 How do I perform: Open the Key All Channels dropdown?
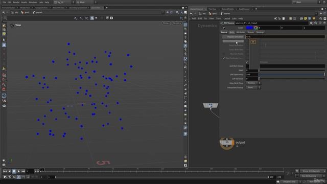tap(313, 176)
